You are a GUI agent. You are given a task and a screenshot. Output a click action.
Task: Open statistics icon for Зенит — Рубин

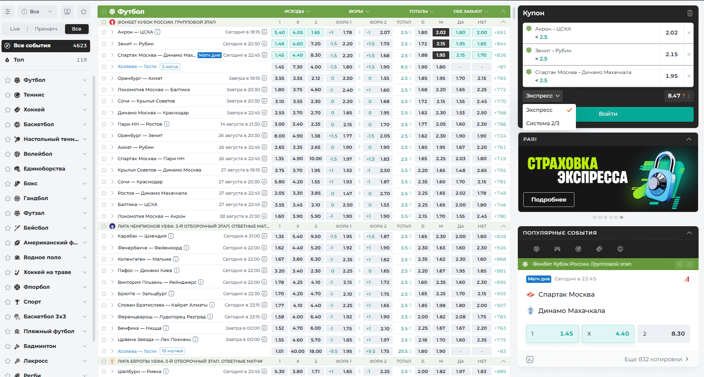(x=265, y=44)
